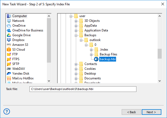Image resolution: width=167 pixels, height=118 pixels.
Task: Click the Google Drive triangle icon
Action: pyautogui.click(x=9, y=35)
